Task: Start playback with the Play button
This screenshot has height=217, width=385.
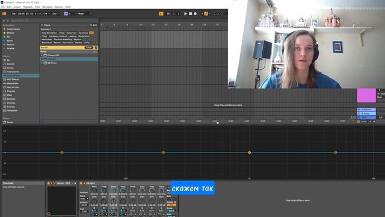Action: (x=186, y=13)
